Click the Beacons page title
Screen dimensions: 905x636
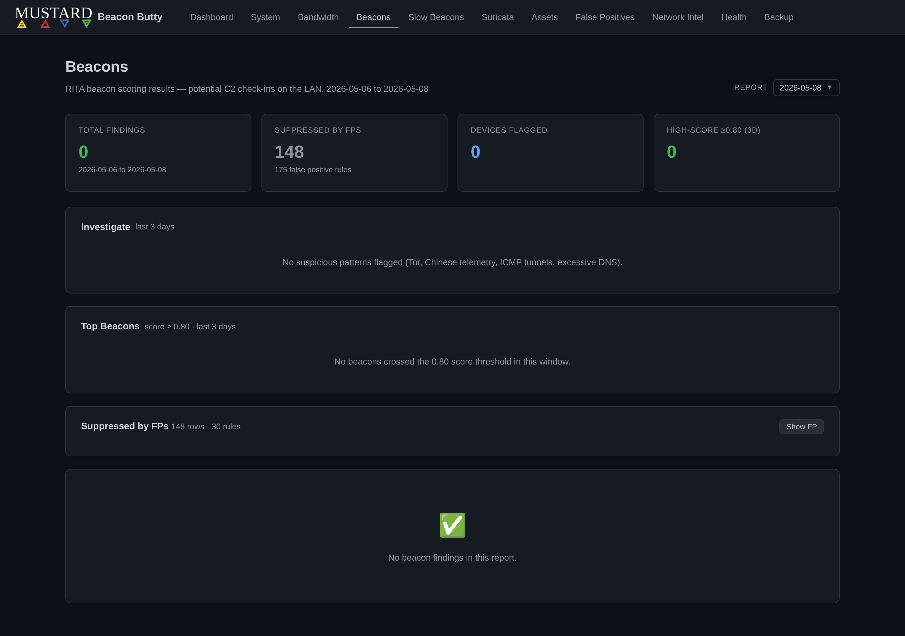(x=96, y=67)
